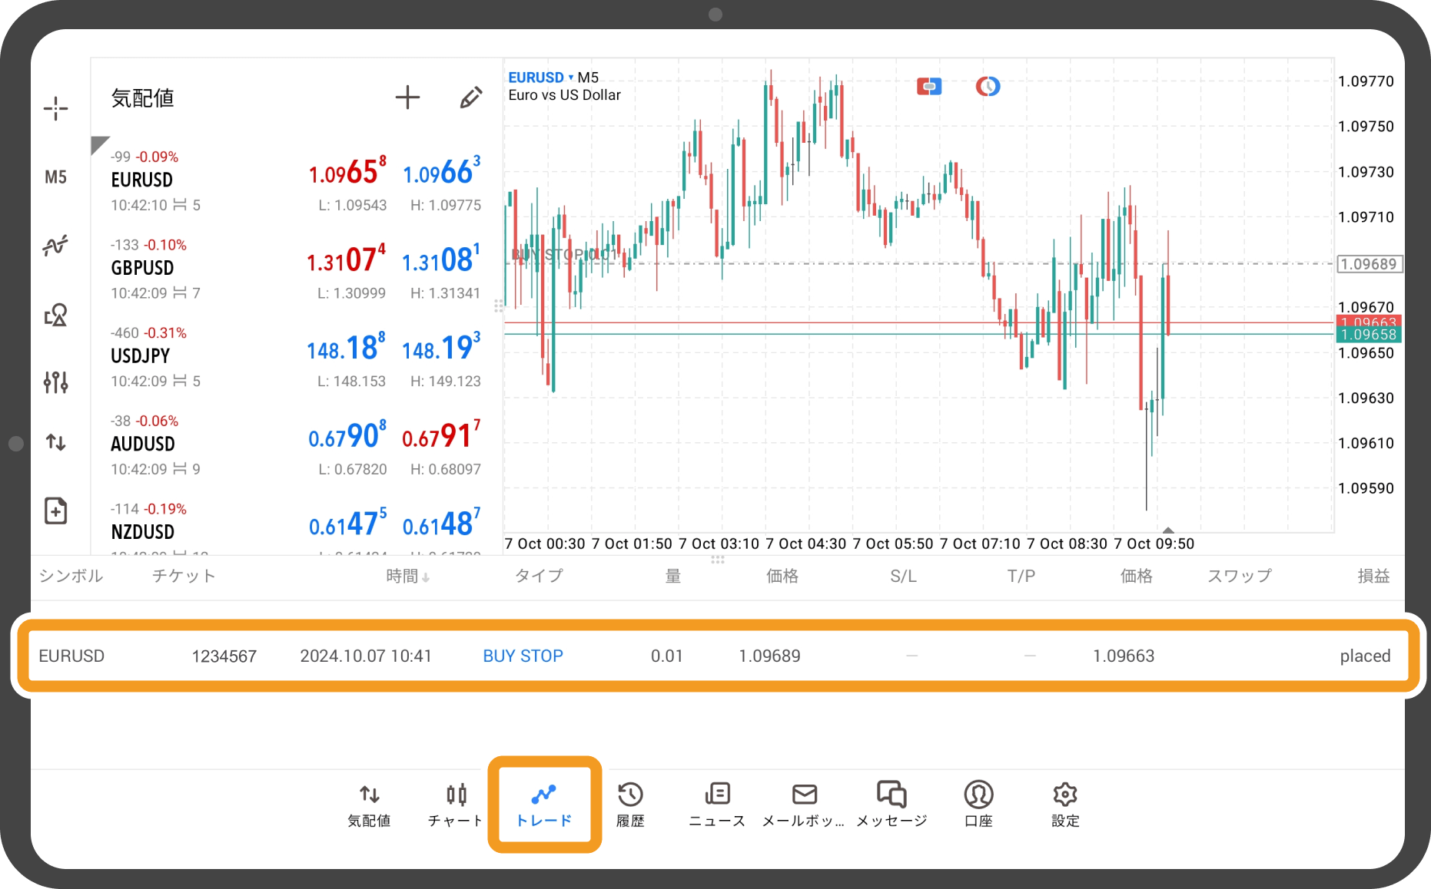Switch to the 履歴 history tab
This screenshot has width=1431, height=889.
coord(630,805)
